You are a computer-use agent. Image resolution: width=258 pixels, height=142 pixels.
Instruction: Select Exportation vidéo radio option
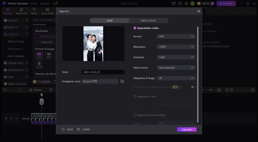tap(135, 28)
